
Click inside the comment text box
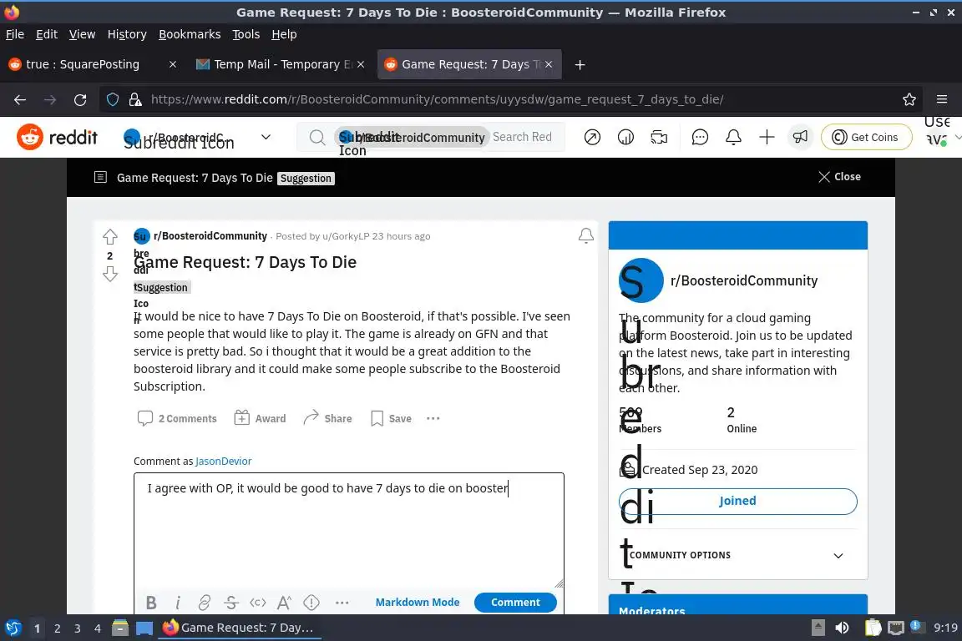348,531
